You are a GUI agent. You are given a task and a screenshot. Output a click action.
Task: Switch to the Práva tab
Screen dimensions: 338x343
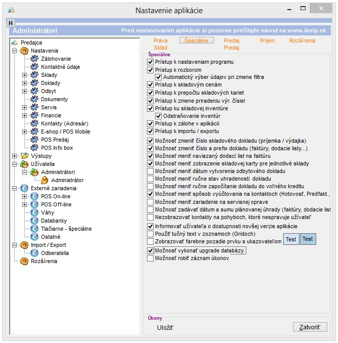point(160,40)
